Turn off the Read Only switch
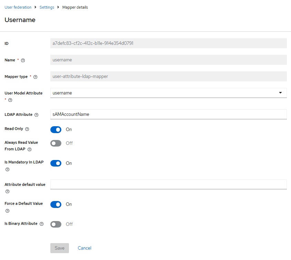Viewport: 291px width, 260px height. pyautogui.click(x=56, y=130)
